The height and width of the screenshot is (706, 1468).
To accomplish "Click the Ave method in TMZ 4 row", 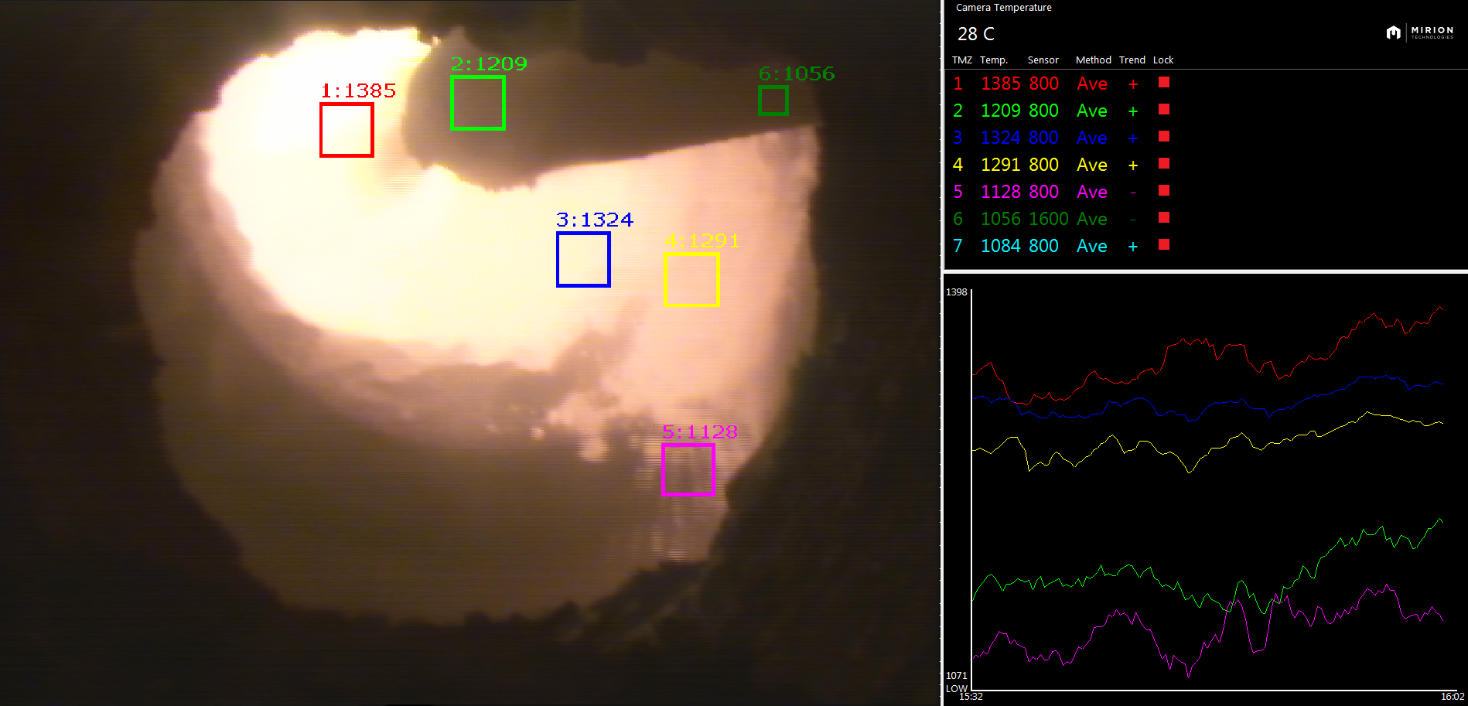I will click(1092, 165).
